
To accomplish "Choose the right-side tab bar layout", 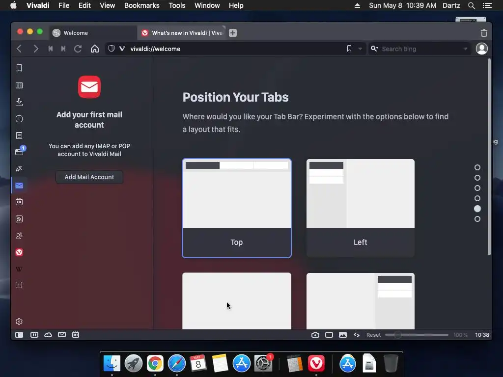I will click(360, 301).
